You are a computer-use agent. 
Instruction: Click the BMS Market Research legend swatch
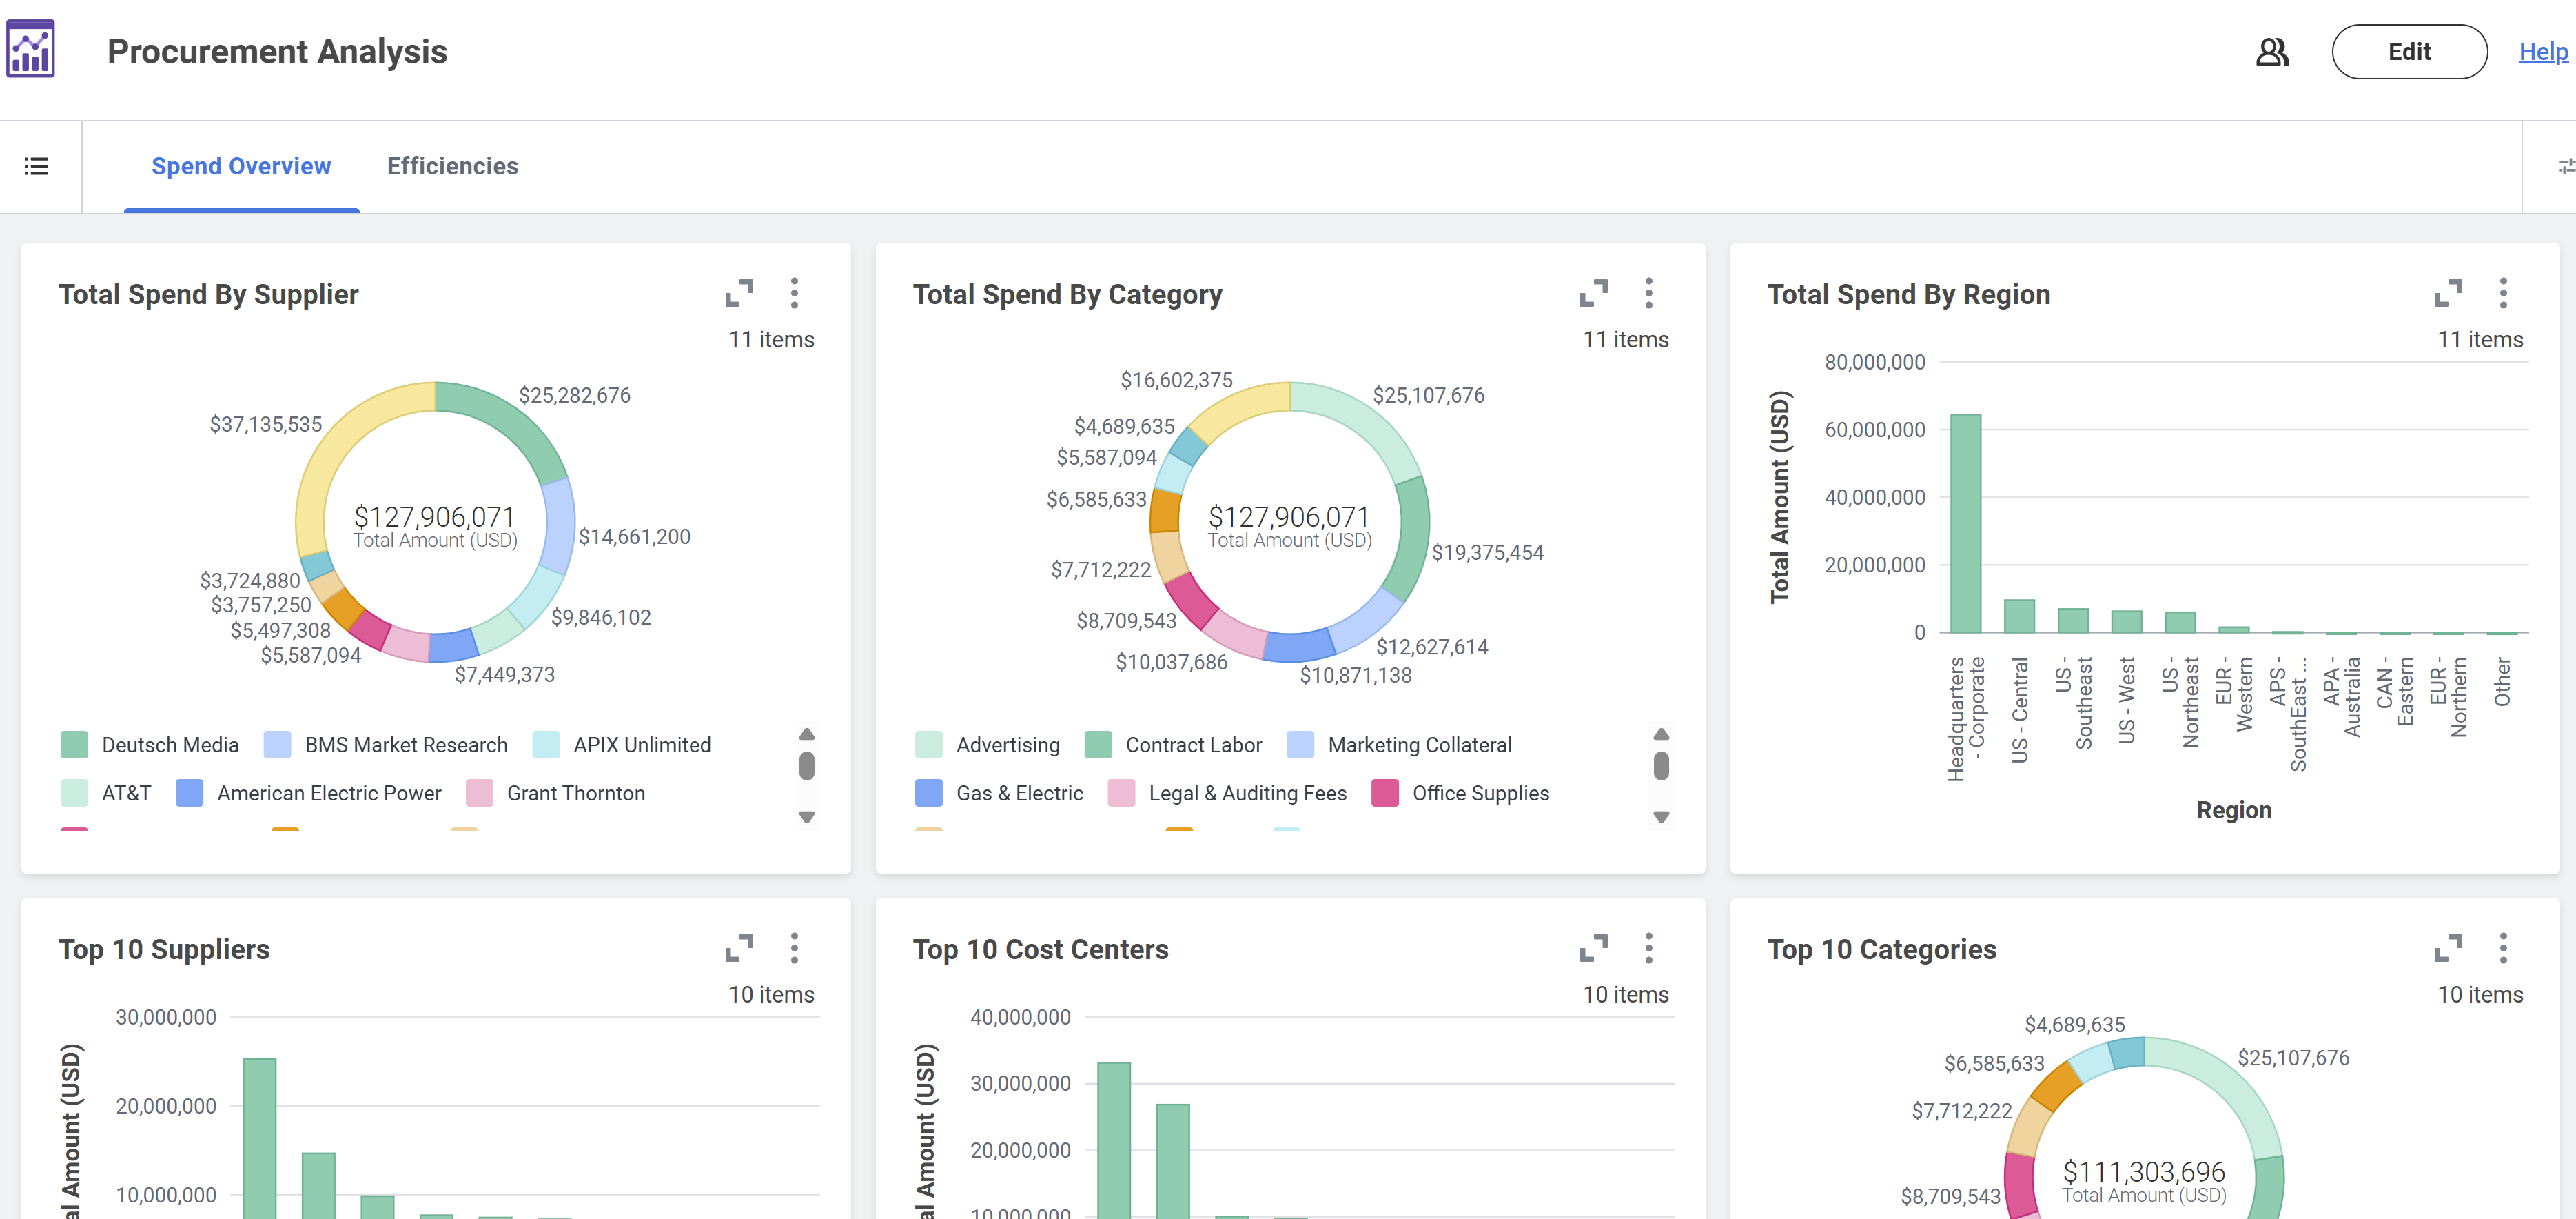(x=277, y=745)
